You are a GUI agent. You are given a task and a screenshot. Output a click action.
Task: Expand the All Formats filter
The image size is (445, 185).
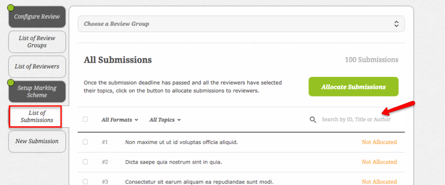pyautogui.click(x=120, y=120)
